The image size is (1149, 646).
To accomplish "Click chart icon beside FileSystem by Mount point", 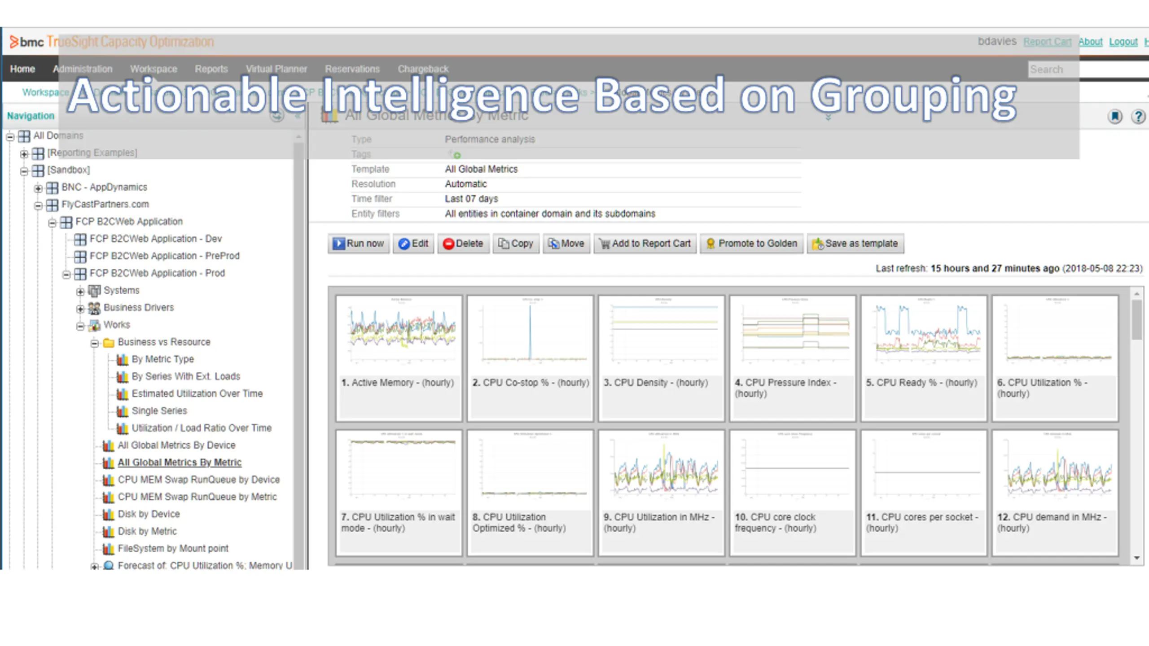I will [108, 549].
